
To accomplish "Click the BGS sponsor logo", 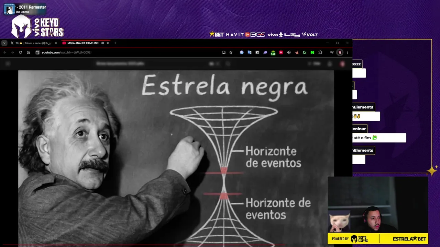I will point(255,35).
